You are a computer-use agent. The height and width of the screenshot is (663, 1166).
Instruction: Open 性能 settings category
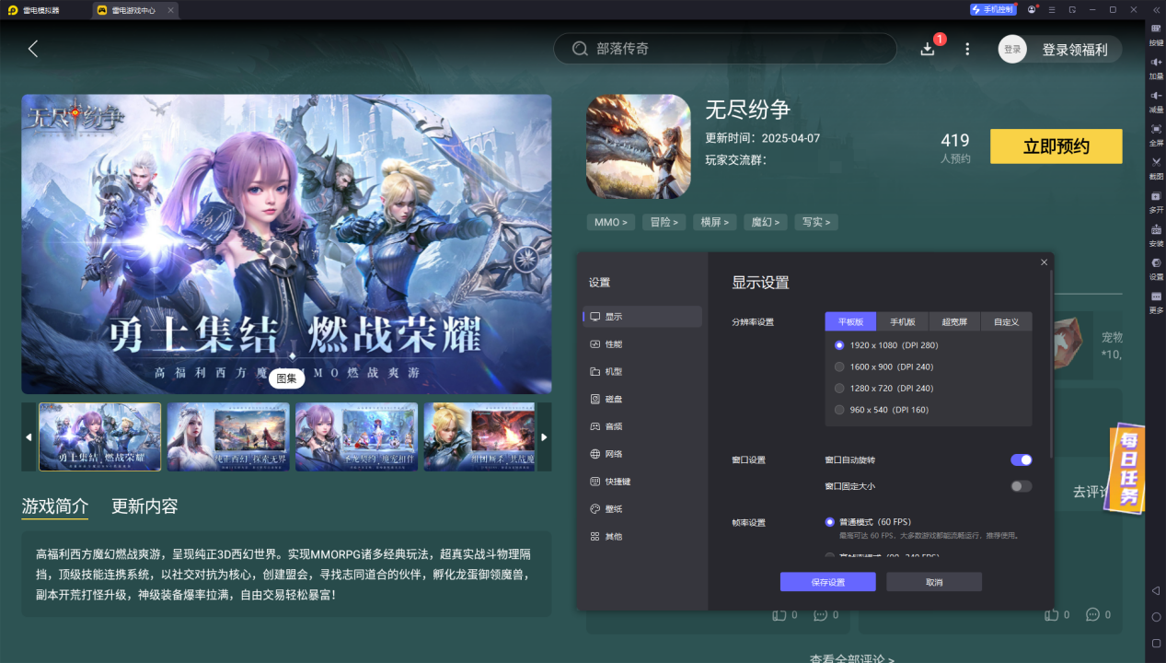pos(643,343)
